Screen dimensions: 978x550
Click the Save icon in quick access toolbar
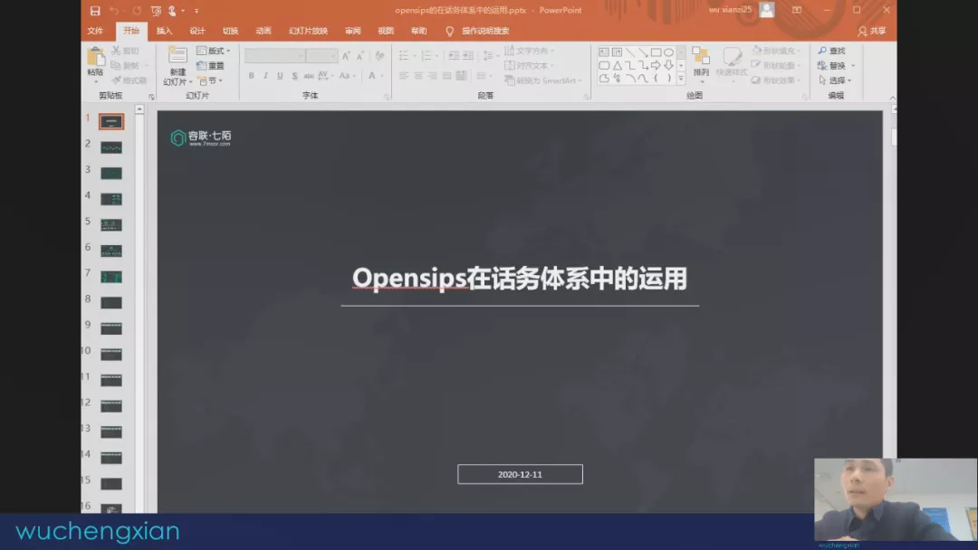click(x=95, y=11)
